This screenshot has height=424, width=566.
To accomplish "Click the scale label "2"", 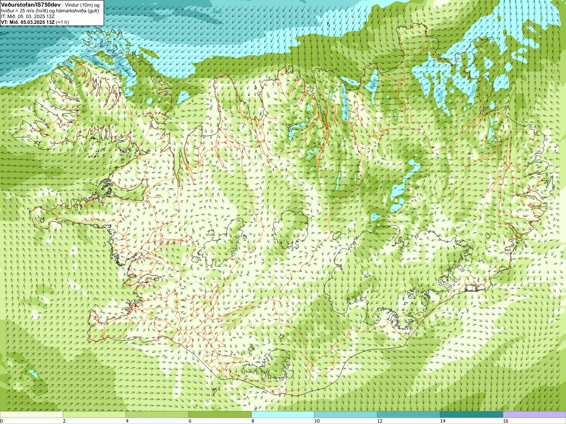I will click(64, 421).
